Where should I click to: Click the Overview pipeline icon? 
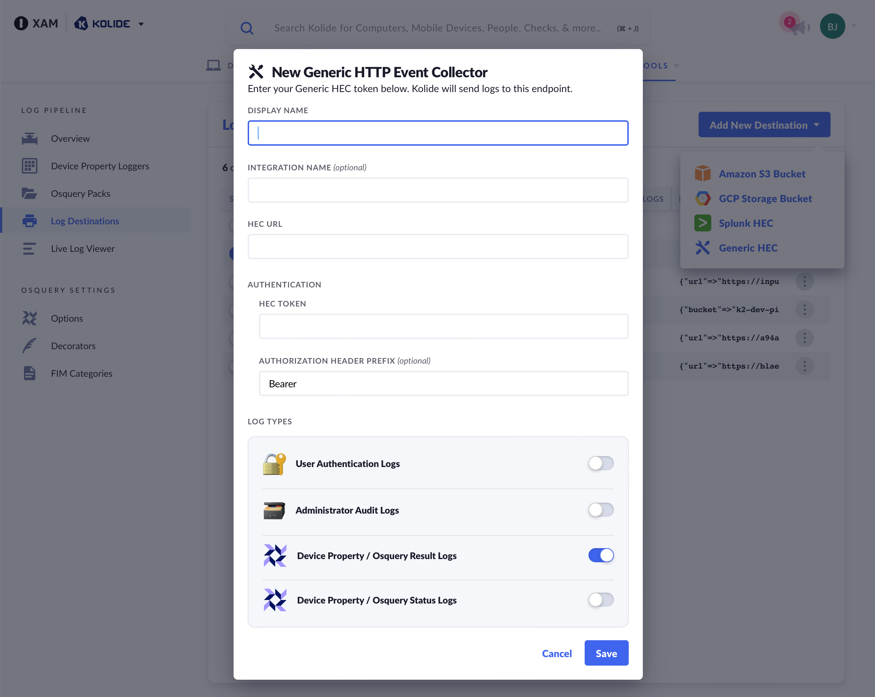pos(29,139)
